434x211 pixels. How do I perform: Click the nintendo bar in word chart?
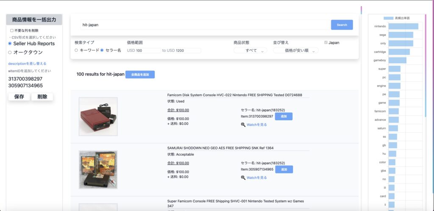tap(403, 27)
